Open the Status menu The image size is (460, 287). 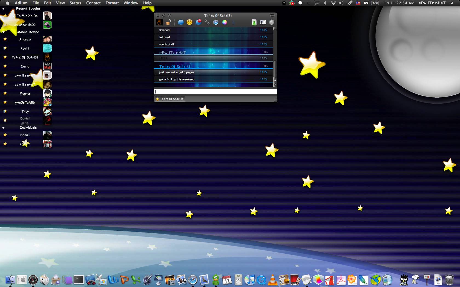pyautogui.click(x=75, y=3)
